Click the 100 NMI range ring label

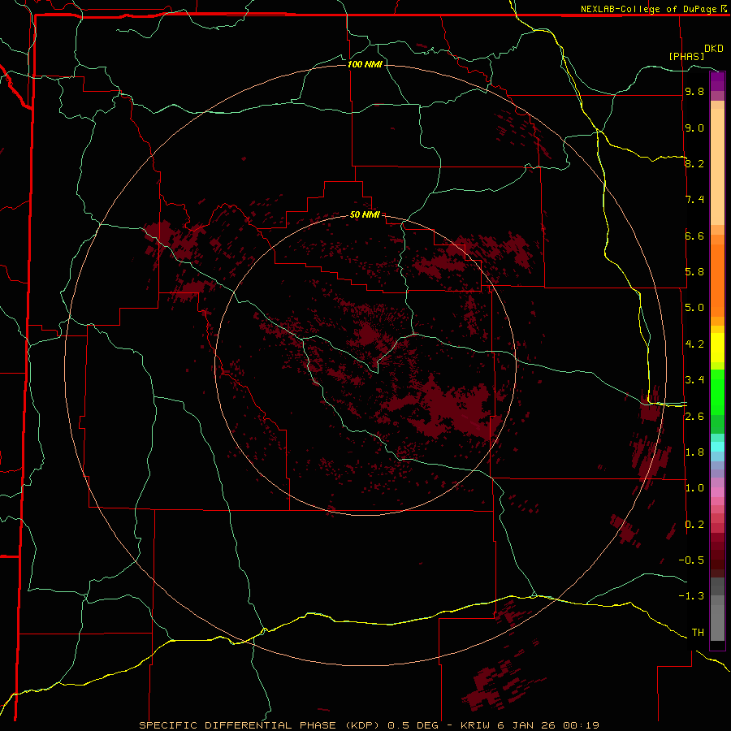(365, 64)
